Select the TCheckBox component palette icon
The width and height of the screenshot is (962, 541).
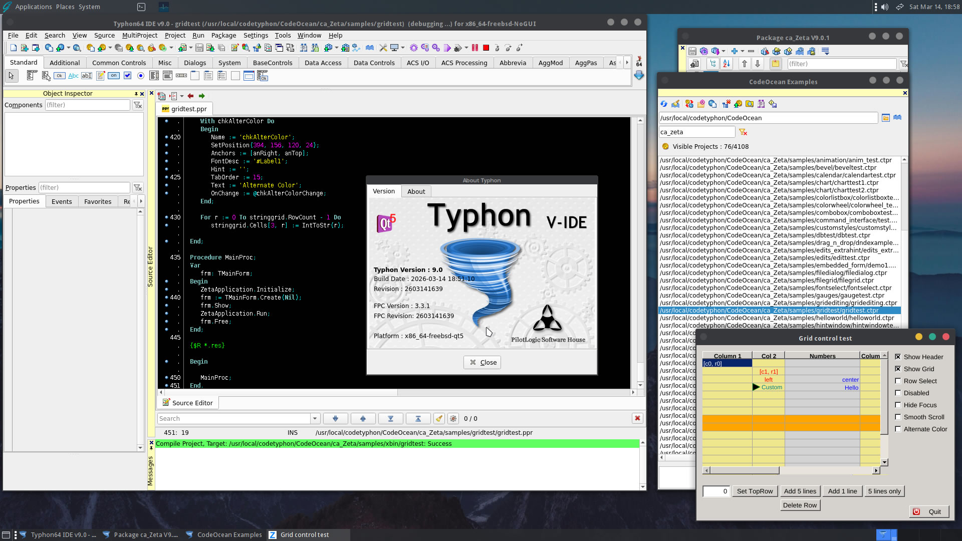pos(127,76)
